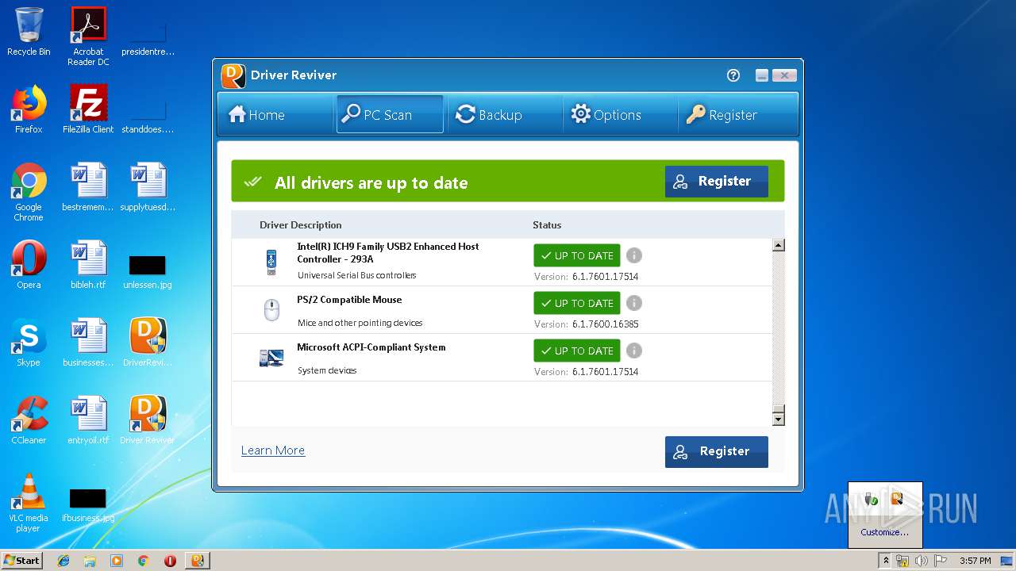1016x571 pixels.
Task: Open the Windows Start menu
Action: (22, 560)
